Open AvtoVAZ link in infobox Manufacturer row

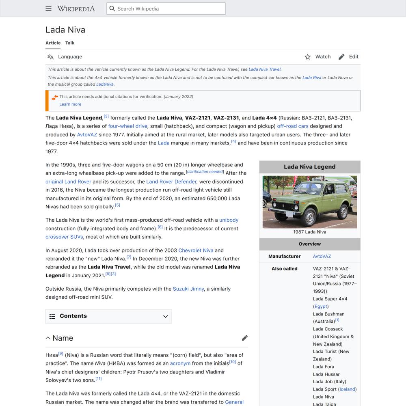coord(322,256)
